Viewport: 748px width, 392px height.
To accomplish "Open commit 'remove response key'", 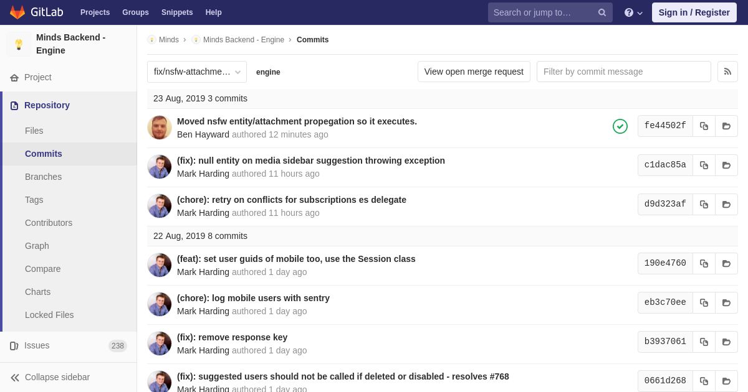I will (x=232, y=337).
